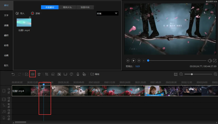Click the volume speaker icon under the preview
The height and width of the screenshot is (124, 218).
point(210,61)
